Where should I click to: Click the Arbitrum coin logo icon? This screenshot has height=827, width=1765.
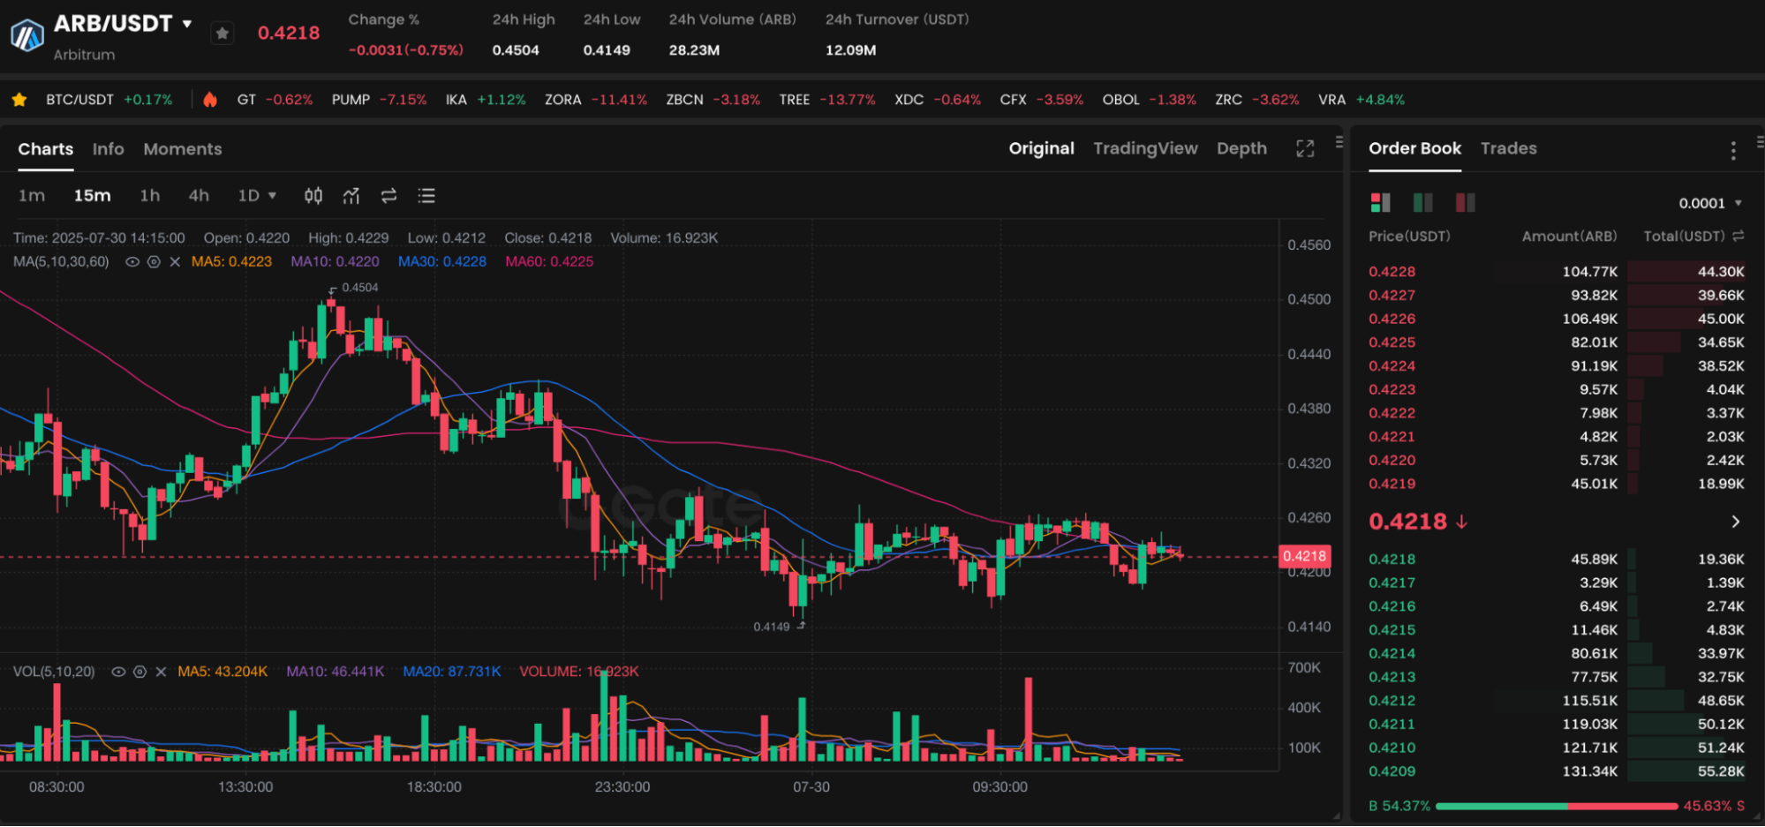[x=26, y=35]
